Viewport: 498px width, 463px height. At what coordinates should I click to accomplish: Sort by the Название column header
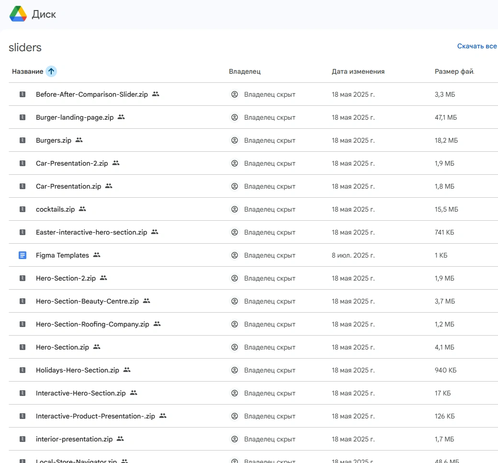(x=27, y=71)
